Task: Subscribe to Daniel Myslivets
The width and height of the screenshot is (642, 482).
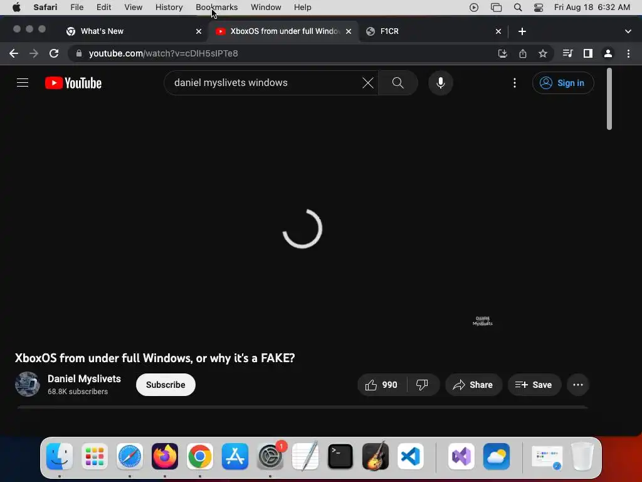Action: [166, 385]
